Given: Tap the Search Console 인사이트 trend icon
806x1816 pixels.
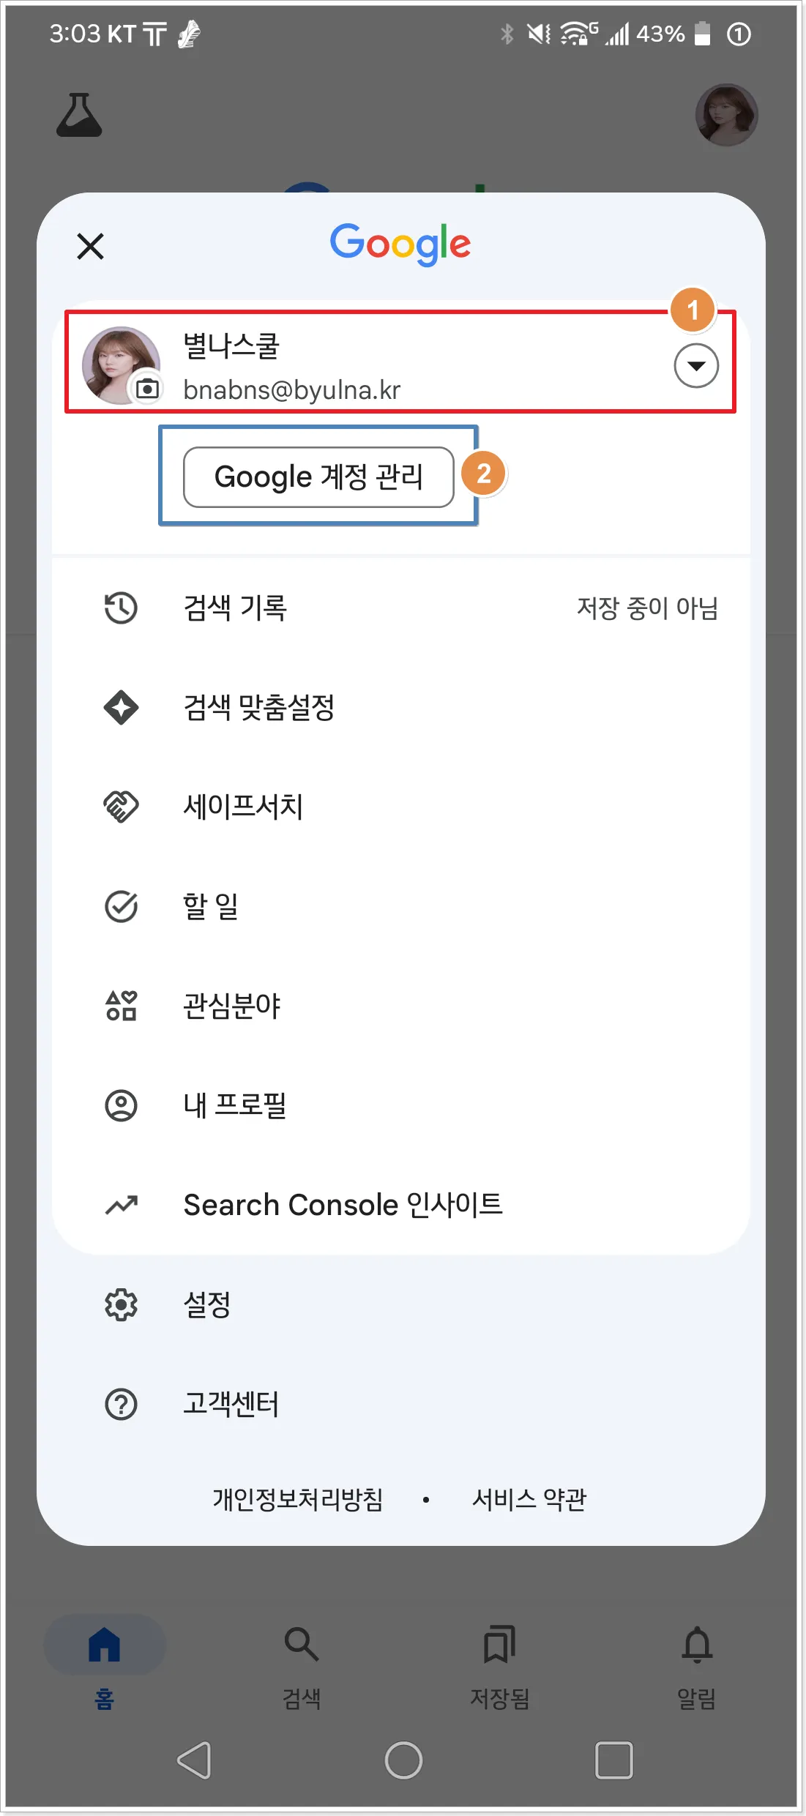Looking at the screenshot, I should [122, 1205].
